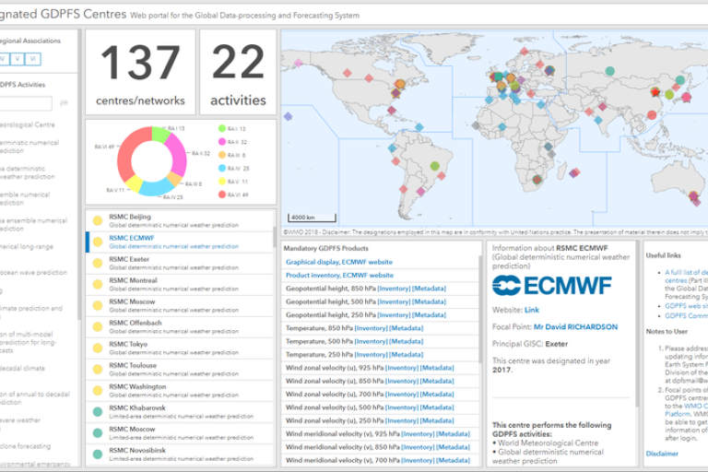Viewport: 708px width, 472px height.
Task: Click the yellow circle beside RSMC Toulouse
Action: point(98,370)
